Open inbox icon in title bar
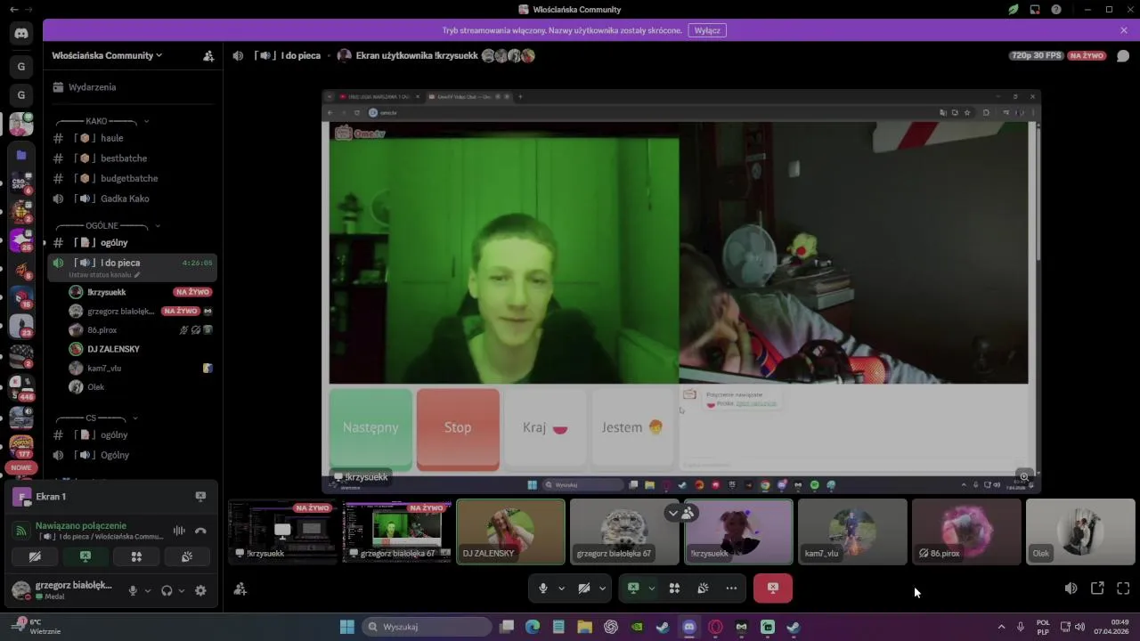1140x641 pixels. coord(1035,9)
